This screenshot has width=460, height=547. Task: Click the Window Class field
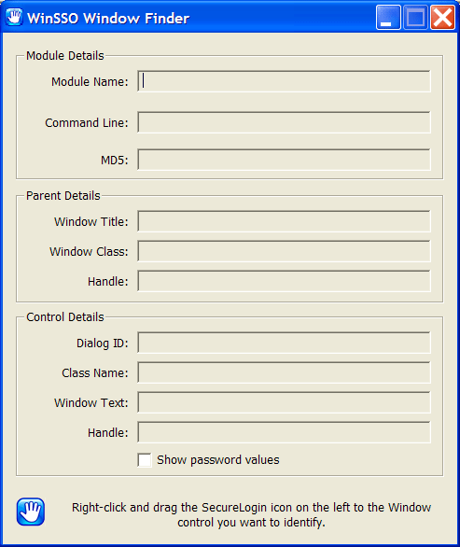[284, 251]
